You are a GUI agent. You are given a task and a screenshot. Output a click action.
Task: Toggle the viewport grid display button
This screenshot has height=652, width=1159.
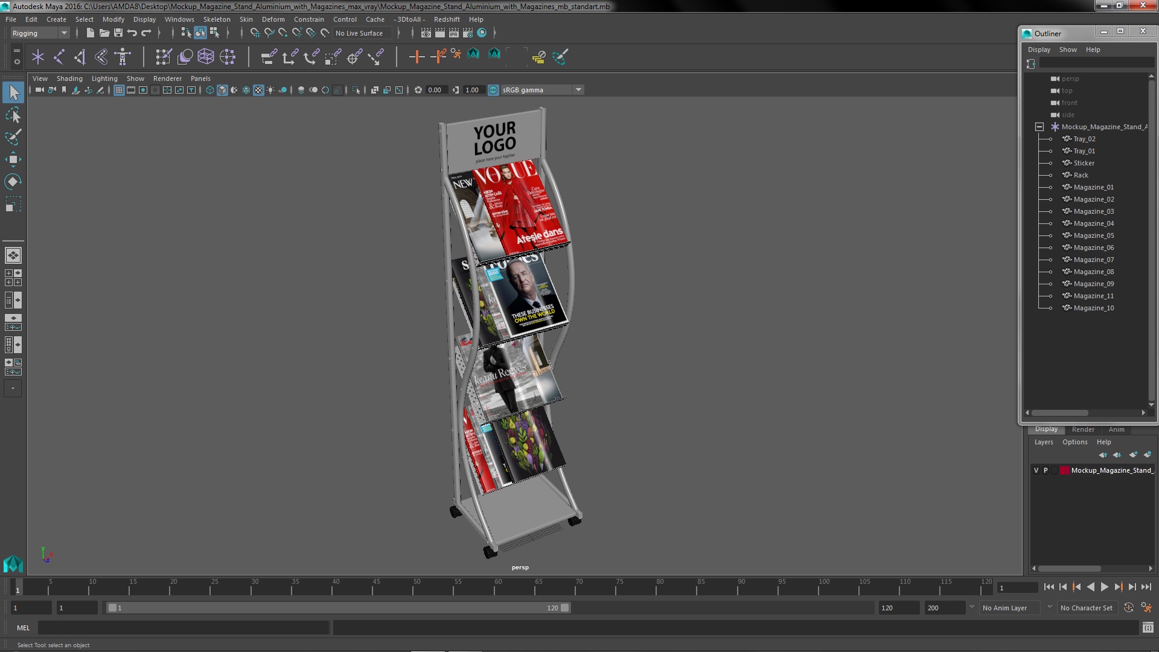point(119,90)
